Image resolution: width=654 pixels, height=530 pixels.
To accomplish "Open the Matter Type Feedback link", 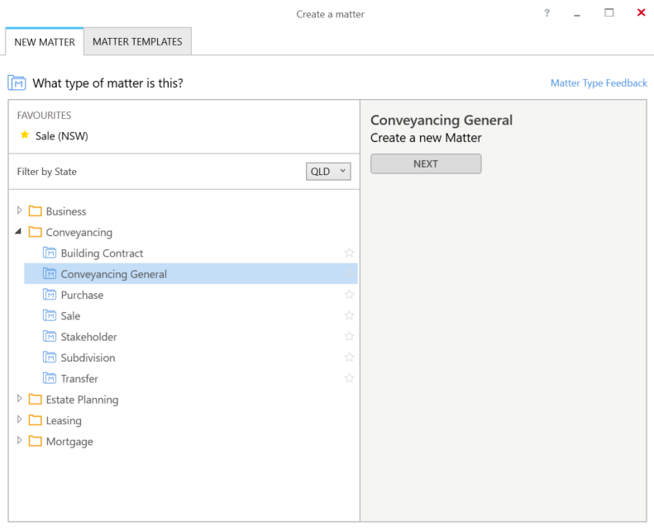I will [599, 83].
